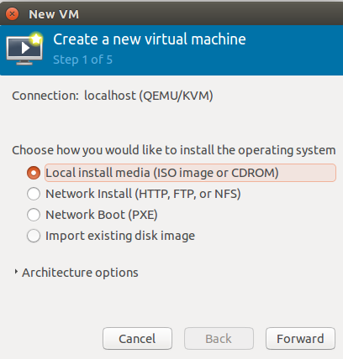The height and width of the screenshot is (359, 343).
Task: Click the greyed-out Back button
Action: click(x=219, y=339)
